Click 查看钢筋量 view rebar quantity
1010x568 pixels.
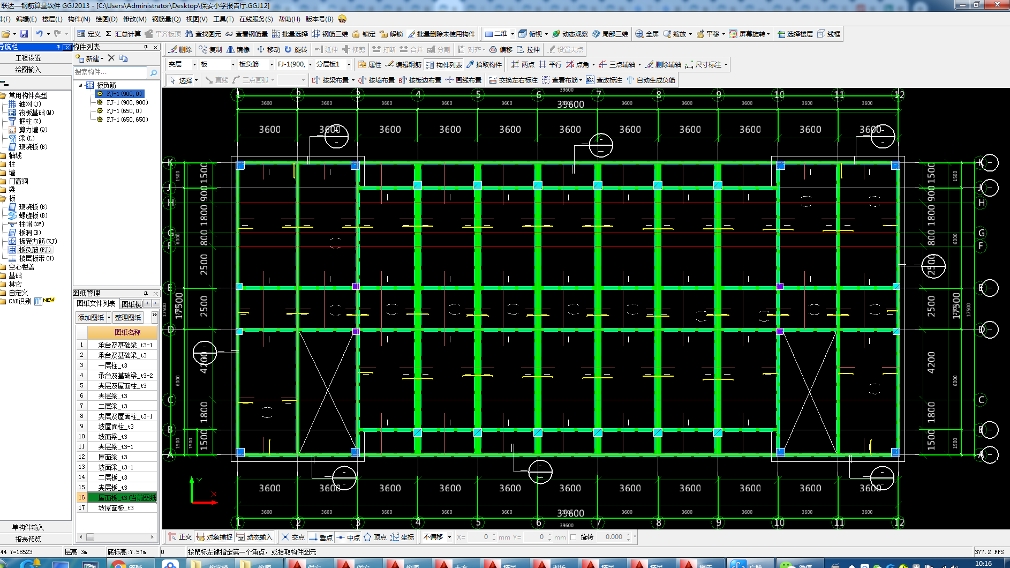246,34
